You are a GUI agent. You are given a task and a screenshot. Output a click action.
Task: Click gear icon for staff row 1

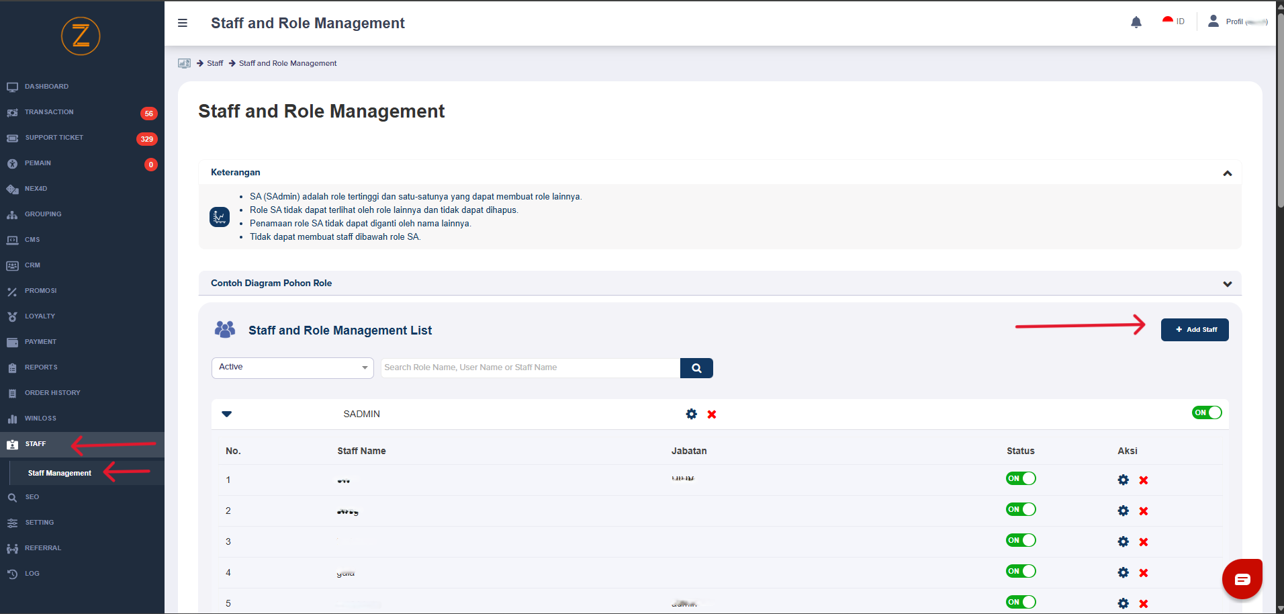pos(1123,480)
